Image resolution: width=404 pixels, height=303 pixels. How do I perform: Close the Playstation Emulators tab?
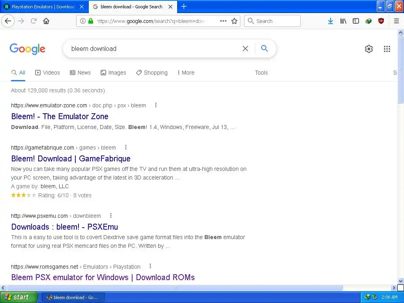82,7
